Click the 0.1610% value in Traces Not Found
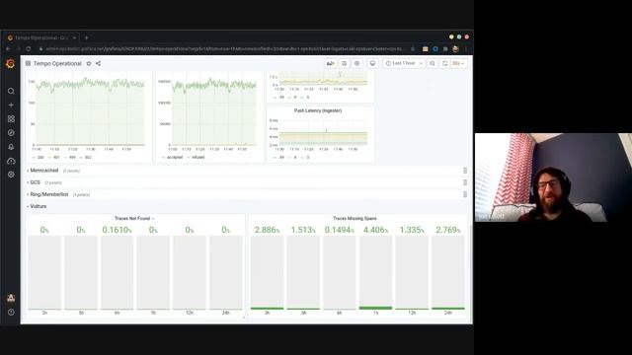 coord(117,230)
